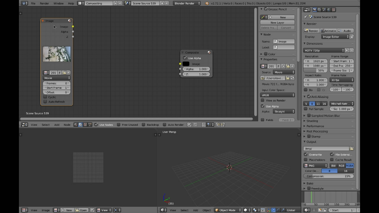The image size is (379, 213).
Task: Click the New Layer grease pencil button
Action: (277, 22)
